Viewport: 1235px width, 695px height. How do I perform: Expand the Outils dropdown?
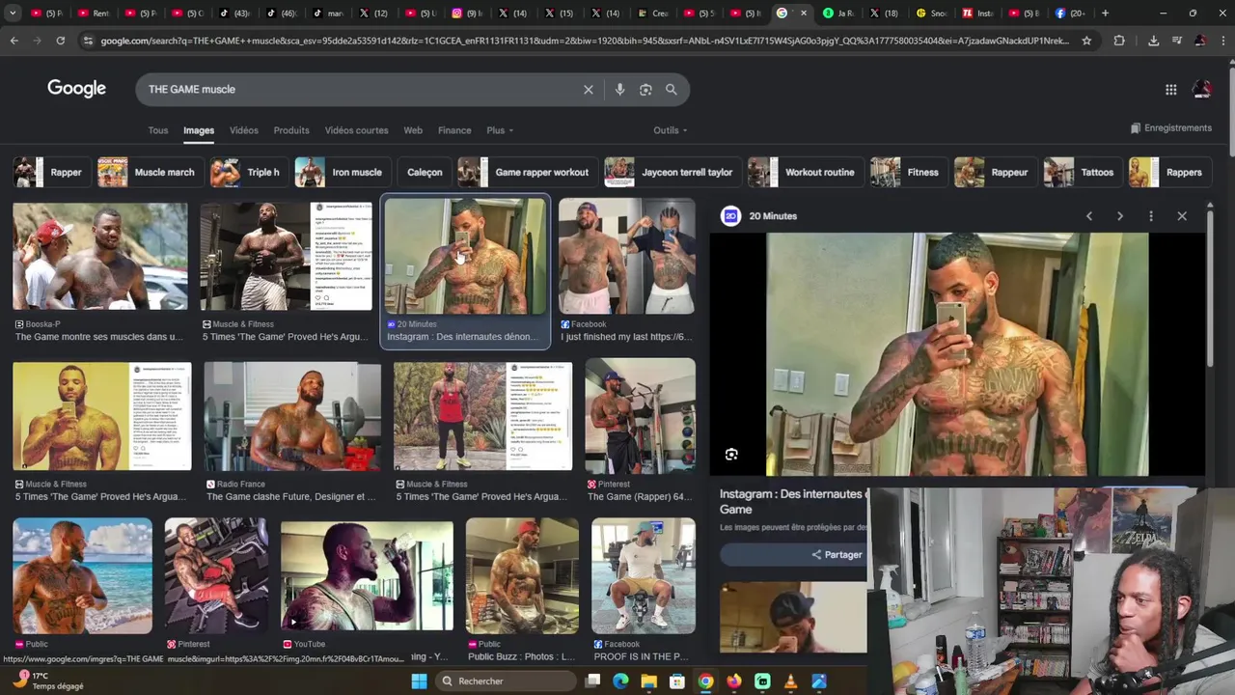[x=671, y=130]
